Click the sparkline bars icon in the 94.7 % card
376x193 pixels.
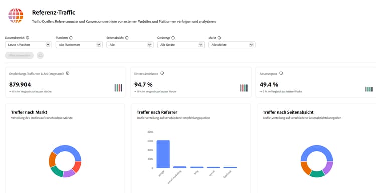(x=244, y=88)
